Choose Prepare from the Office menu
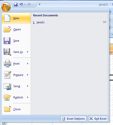113x125 pixels. tap(16, 75)
